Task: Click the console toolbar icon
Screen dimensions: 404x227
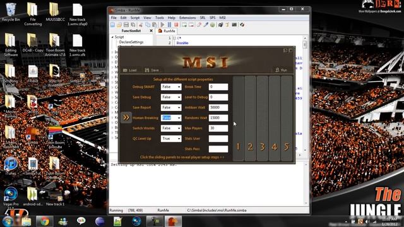Action: (x=234, y=25)
